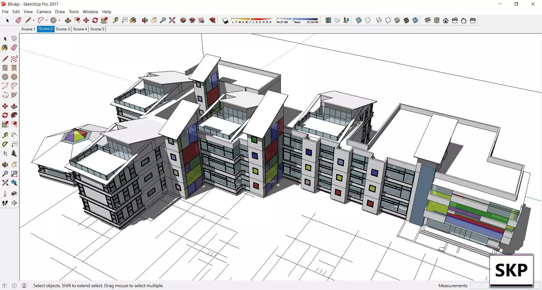Screen dimensions: 542x290
Task: Switch to Left standard view
Action: point(473,20)
